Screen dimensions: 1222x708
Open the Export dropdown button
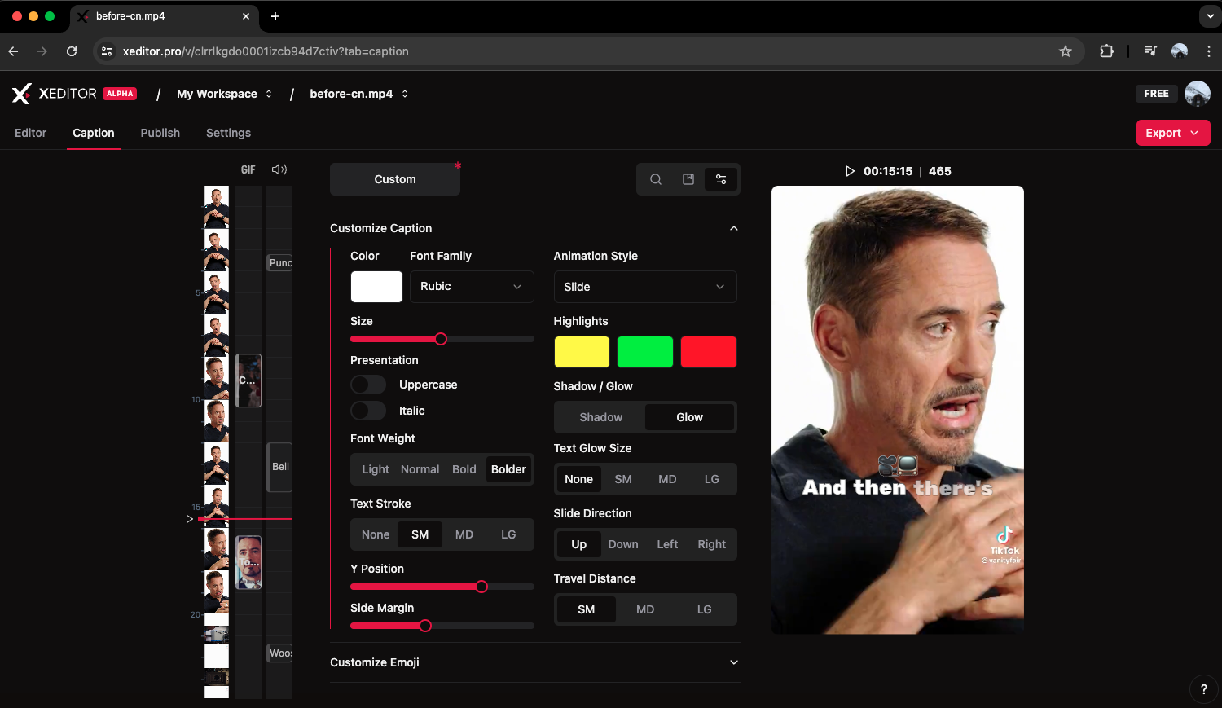click(x=1173, y=133)
